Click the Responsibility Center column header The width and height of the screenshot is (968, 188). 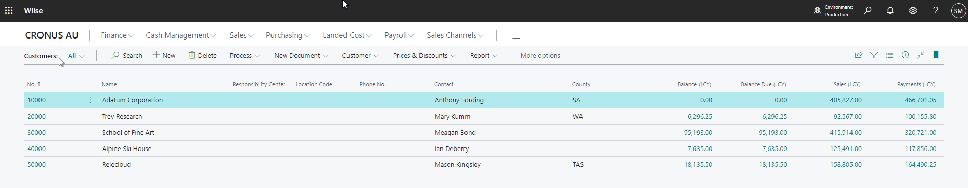(259, 84)
